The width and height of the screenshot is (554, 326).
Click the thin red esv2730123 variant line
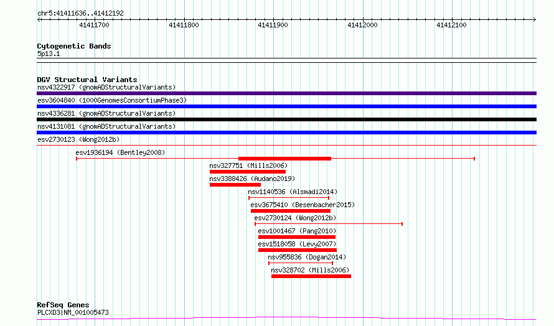tap(286, 145)
